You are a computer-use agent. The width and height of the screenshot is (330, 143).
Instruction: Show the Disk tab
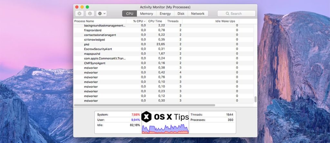click(181, 13)
